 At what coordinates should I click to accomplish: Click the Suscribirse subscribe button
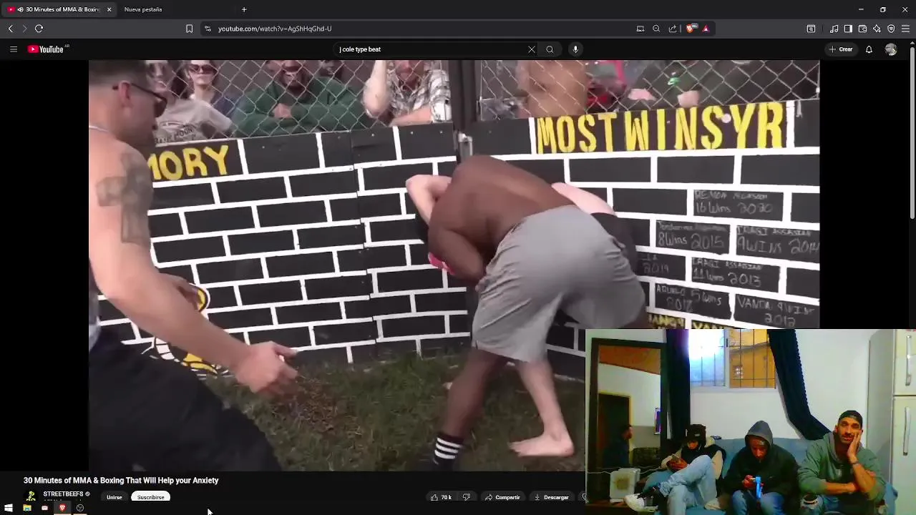point(151,497)
